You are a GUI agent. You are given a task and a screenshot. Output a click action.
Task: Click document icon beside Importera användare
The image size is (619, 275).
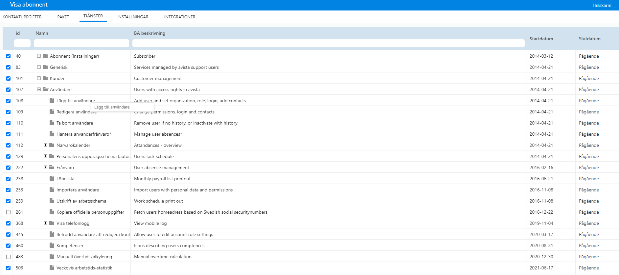coord(52,189)
